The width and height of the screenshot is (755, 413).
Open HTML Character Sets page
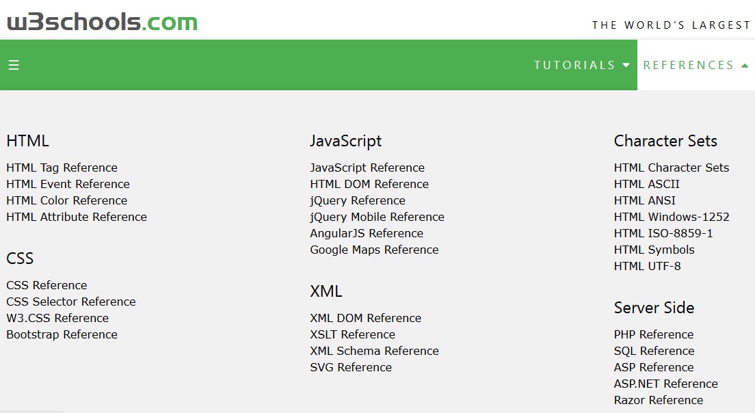tap(672, 168)
